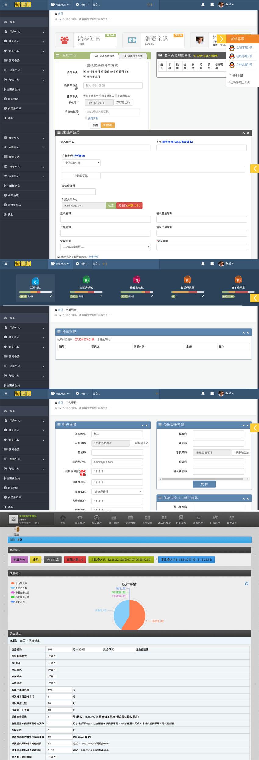The height and width of the screenshot is (760, 259).
Task: Open 留言管理 icon in admin navigation
Action: click(x=114, y=517)
